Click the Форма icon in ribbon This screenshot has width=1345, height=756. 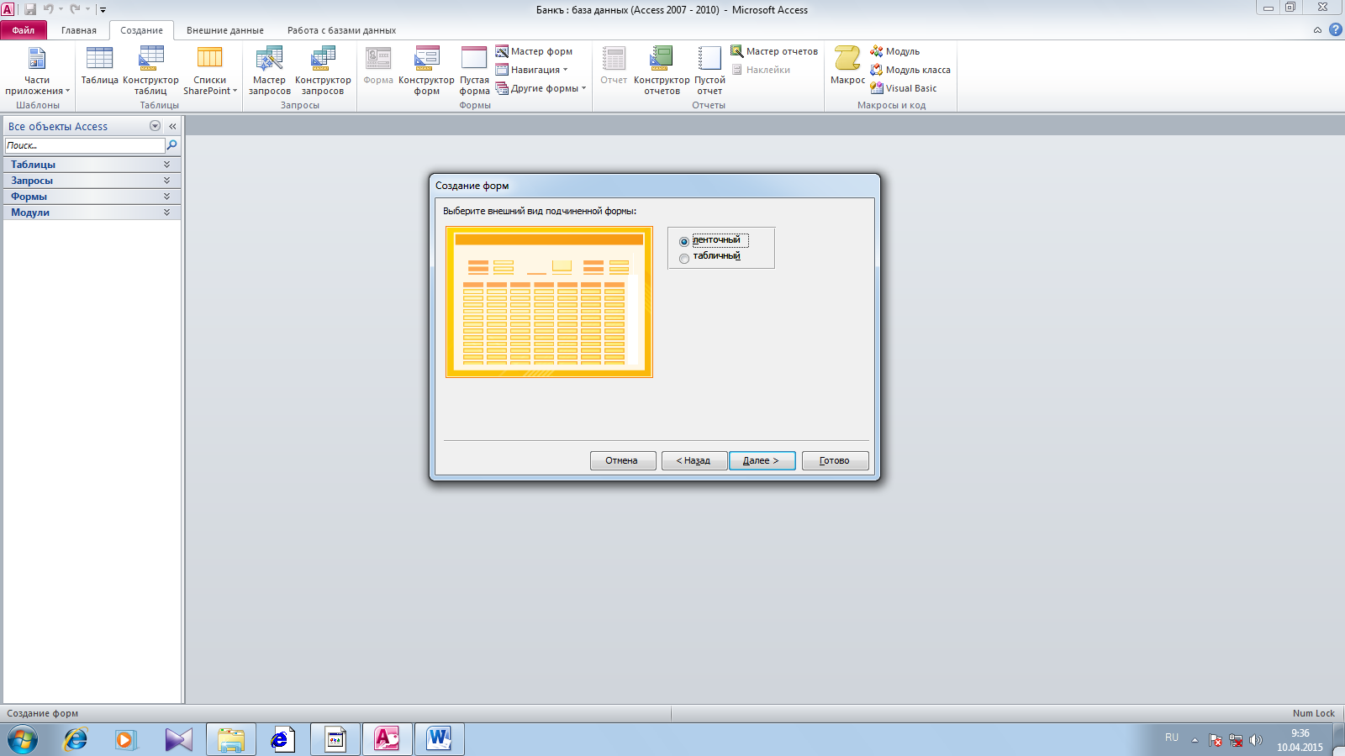pos(378,66)
